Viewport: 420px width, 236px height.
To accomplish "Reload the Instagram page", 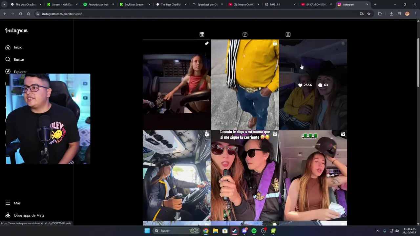I will 20,14.
